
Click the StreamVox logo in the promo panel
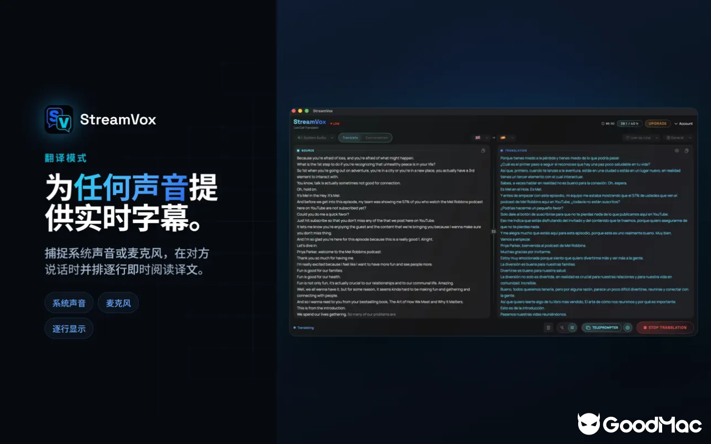[59, 119]
